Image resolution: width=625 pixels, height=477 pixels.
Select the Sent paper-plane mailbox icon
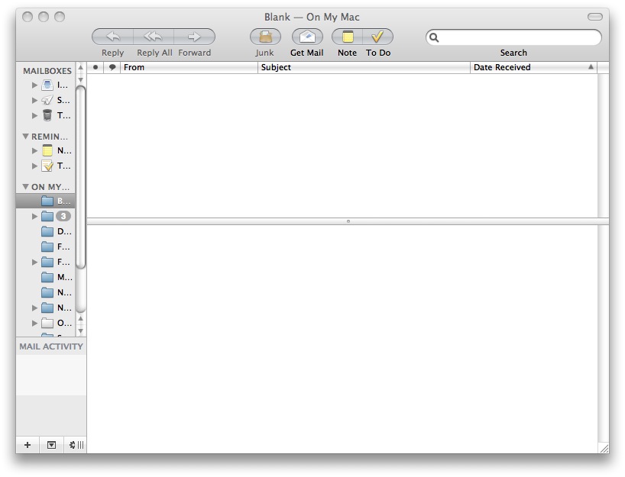pyautogui.click(x=47, y=100)
